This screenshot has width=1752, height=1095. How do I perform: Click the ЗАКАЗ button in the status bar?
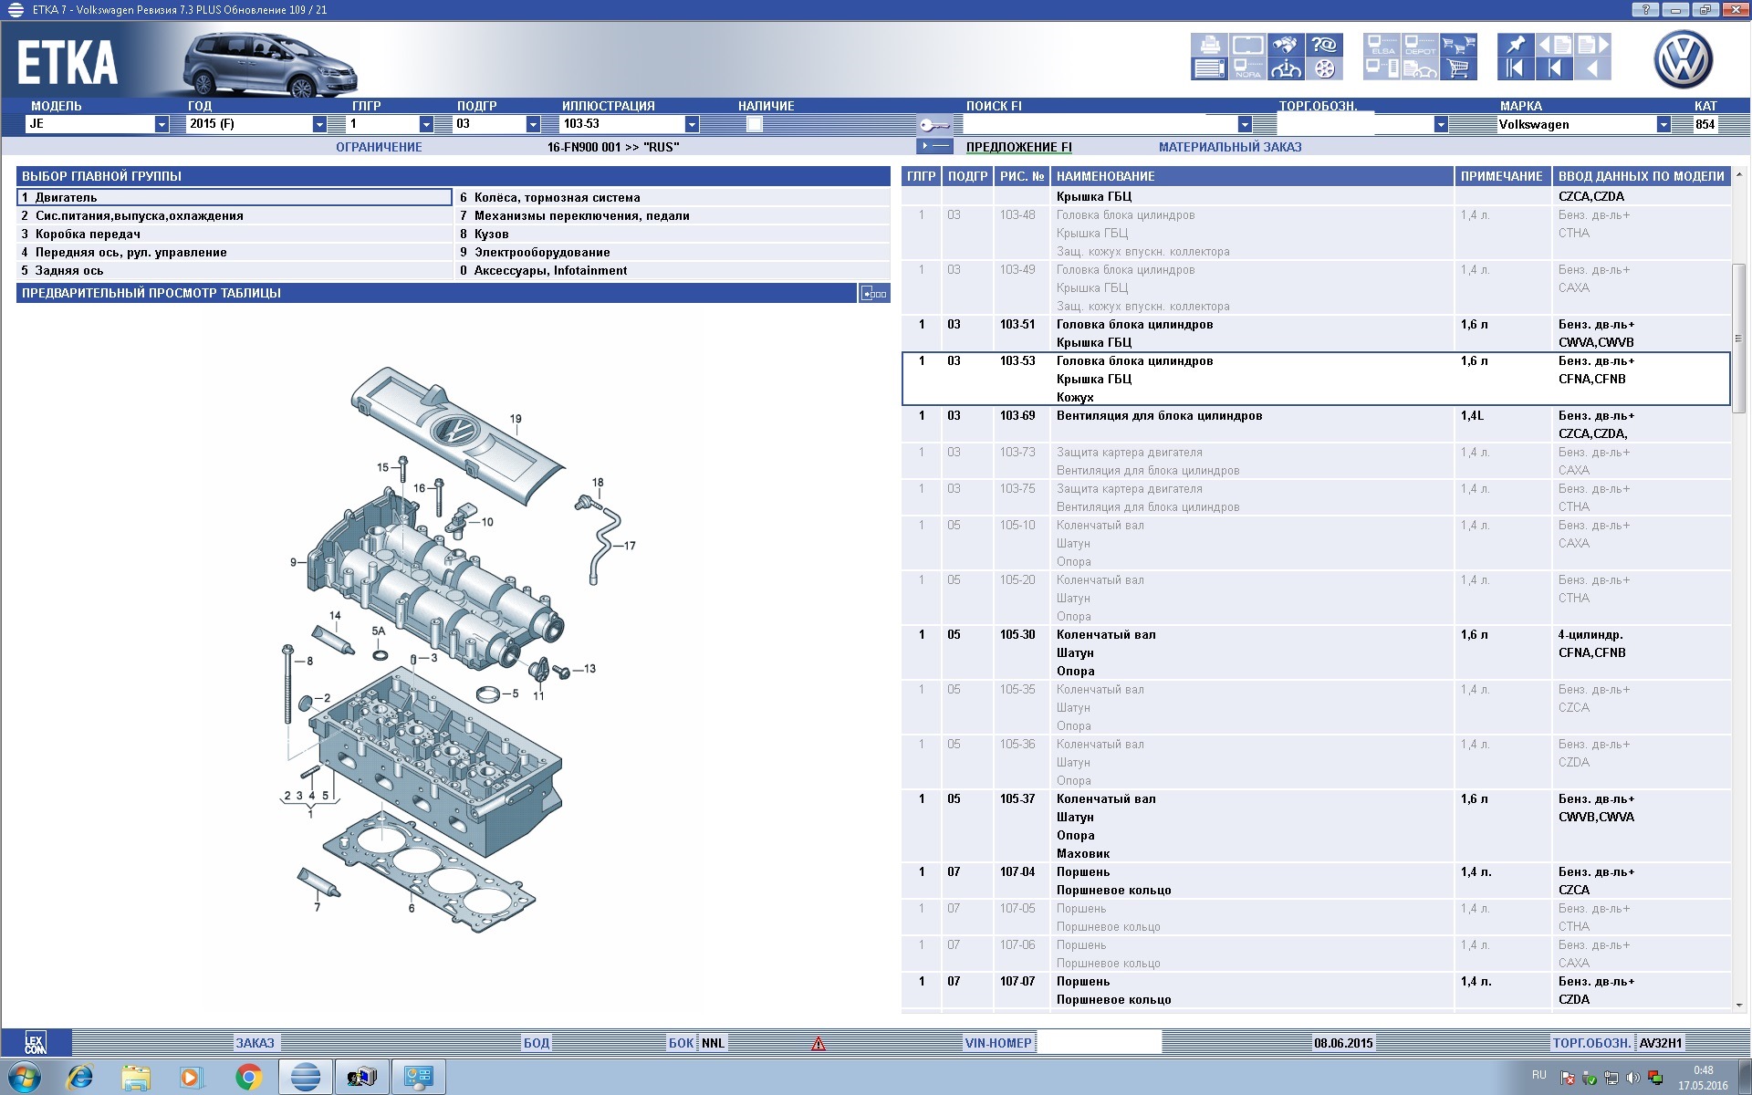pos(255,1043)
